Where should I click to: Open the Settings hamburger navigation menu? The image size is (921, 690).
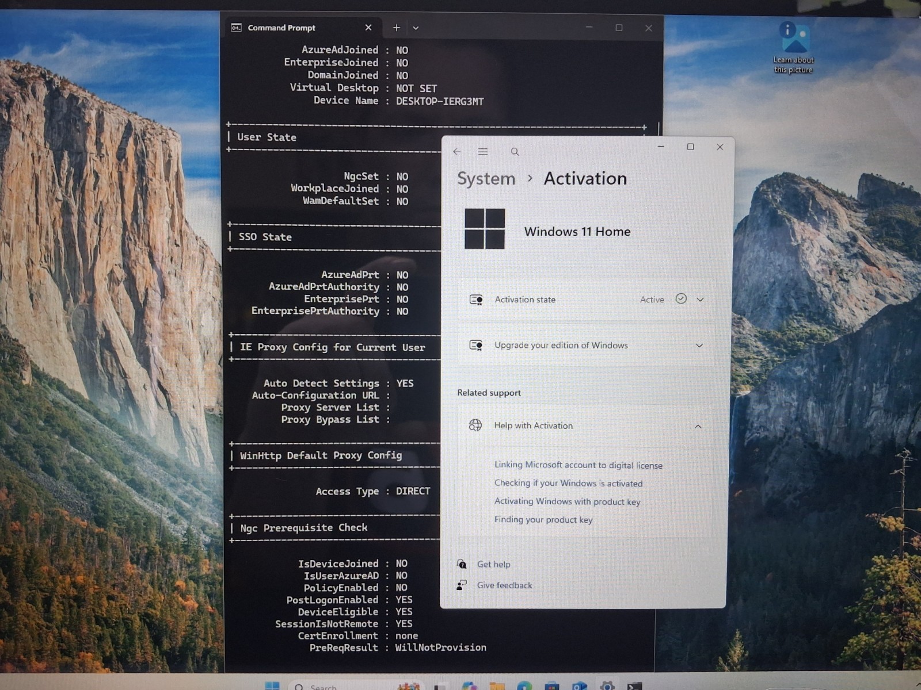(483, 152)
